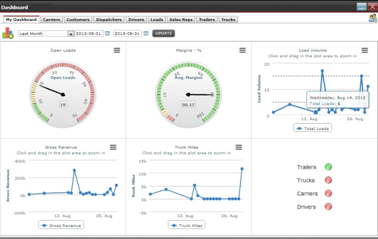The image size is (378, 239).
Task: Toggle the Truck Miles legend series
Action: (187, 225)
